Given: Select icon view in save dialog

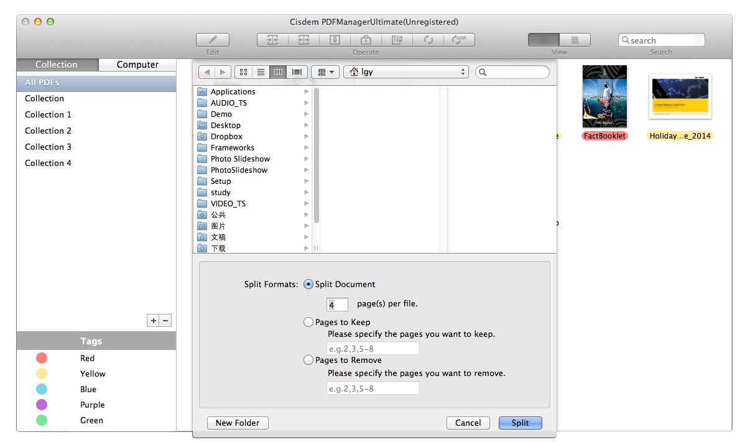Looking at the screenshot, I should point(244,72).
